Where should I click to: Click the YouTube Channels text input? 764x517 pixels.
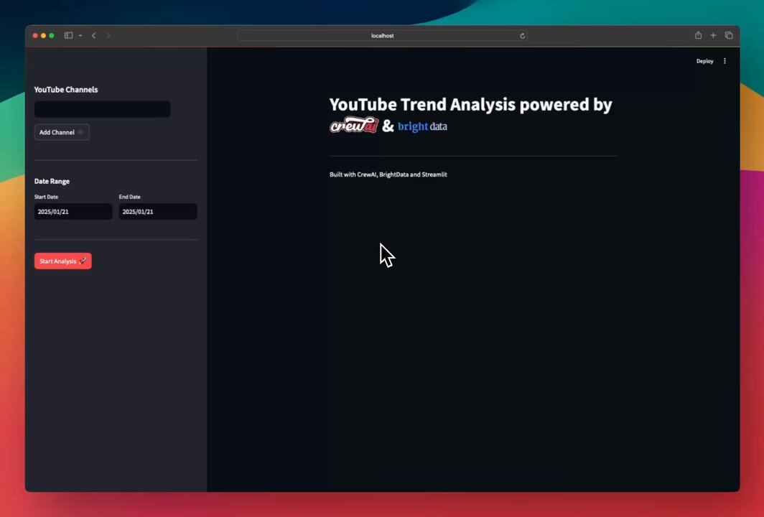(102, 109)
